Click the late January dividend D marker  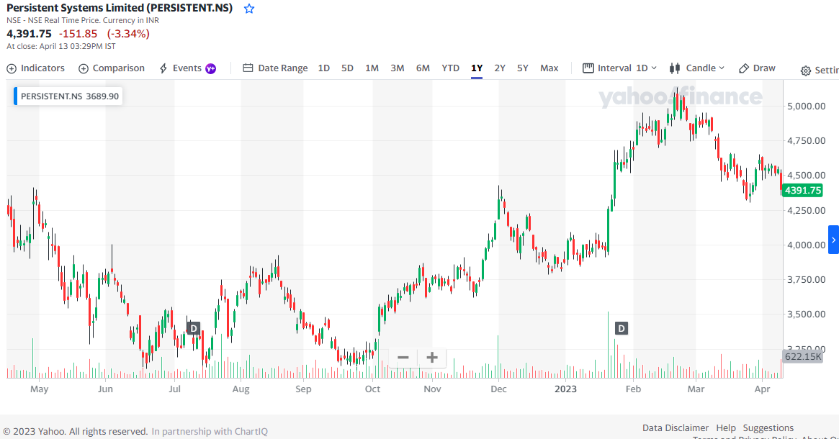coord(622,328)
